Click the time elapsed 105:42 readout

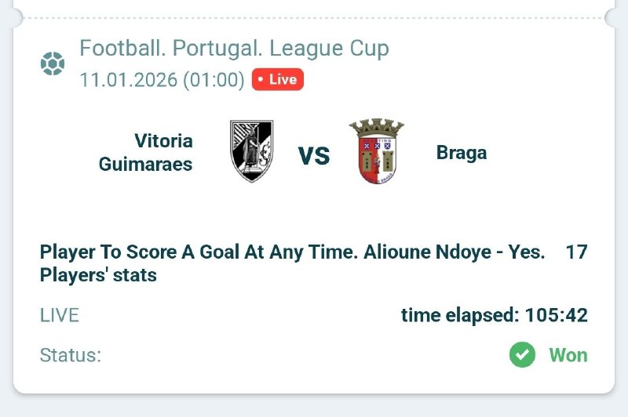tap(494, 315)
